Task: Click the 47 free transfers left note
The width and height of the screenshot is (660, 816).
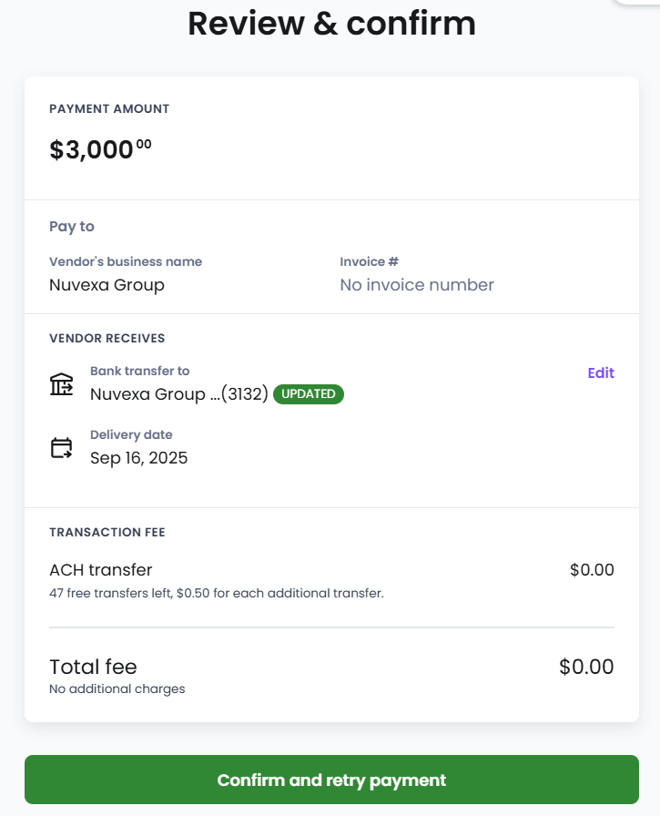Action: tap(217, 594)
